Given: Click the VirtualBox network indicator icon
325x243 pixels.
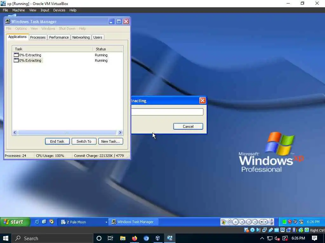Looking at the screenshot, I should pyautogui.click(x=264, y=230).
